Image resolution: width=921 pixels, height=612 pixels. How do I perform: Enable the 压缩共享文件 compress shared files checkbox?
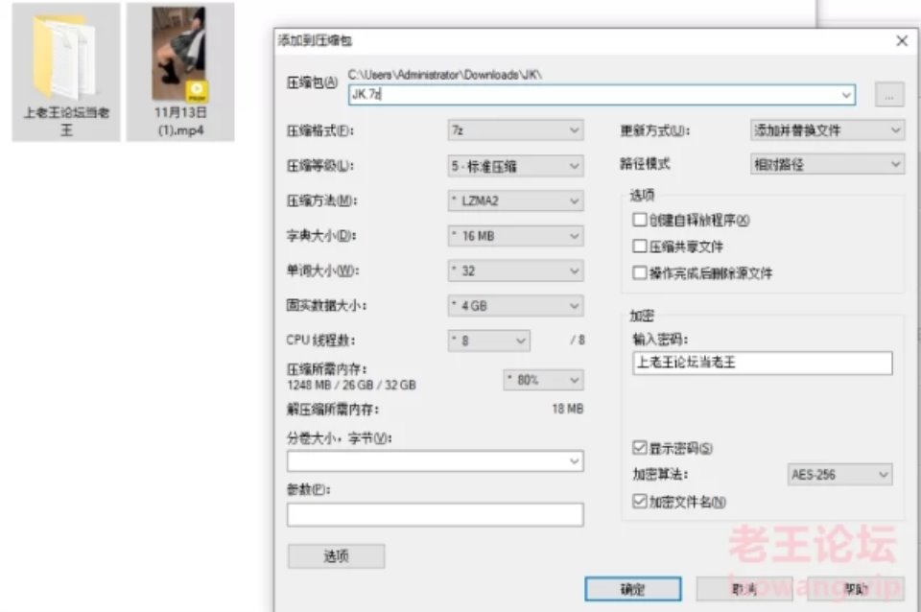tap(640, 246)
